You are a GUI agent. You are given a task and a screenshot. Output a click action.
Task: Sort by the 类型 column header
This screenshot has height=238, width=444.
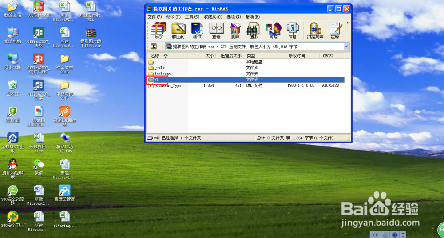point(264,56)
